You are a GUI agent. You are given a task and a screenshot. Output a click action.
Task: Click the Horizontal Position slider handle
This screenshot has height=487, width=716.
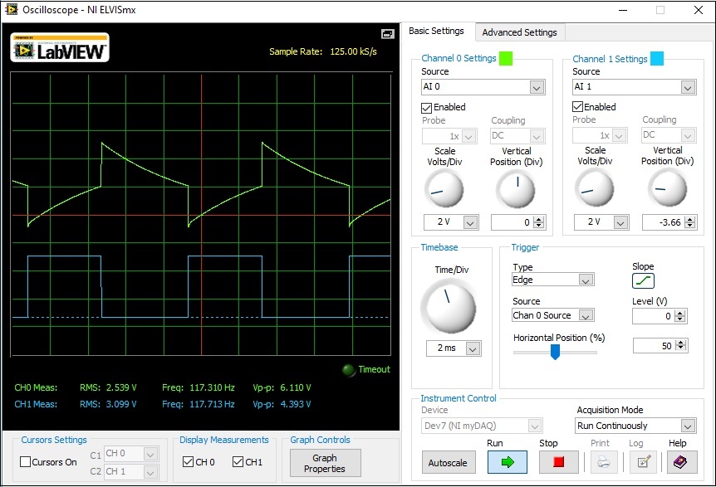(x=555, y=352)
